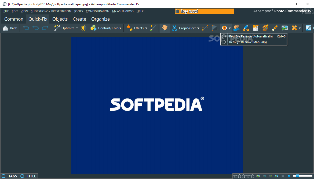Set rating to two stars
Screen dimensions: 314x179
pos(239,176)
